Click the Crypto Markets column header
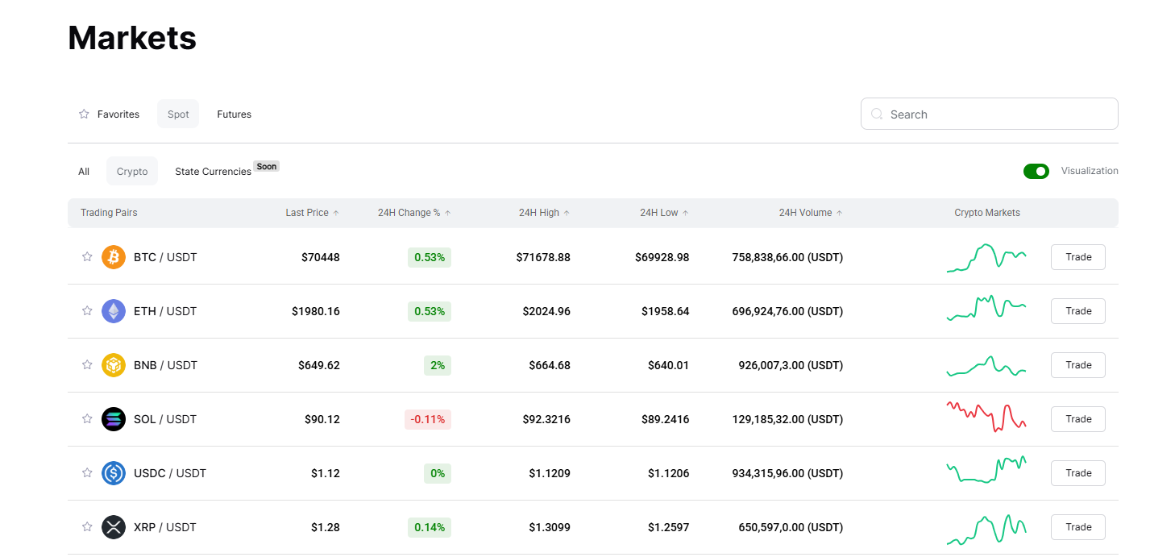The image size is (1150, 557). (x=987, y=213)
